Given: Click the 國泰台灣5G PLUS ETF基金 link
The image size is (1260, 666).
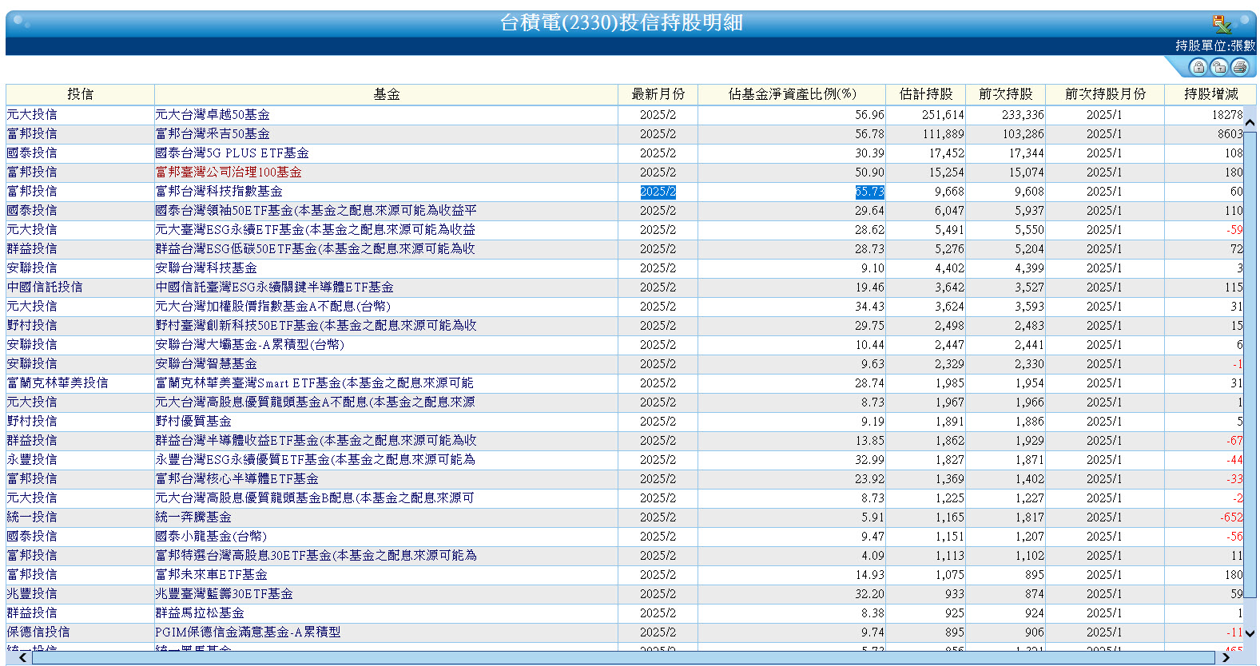Looking at the screenshot, I should (232, 153).
